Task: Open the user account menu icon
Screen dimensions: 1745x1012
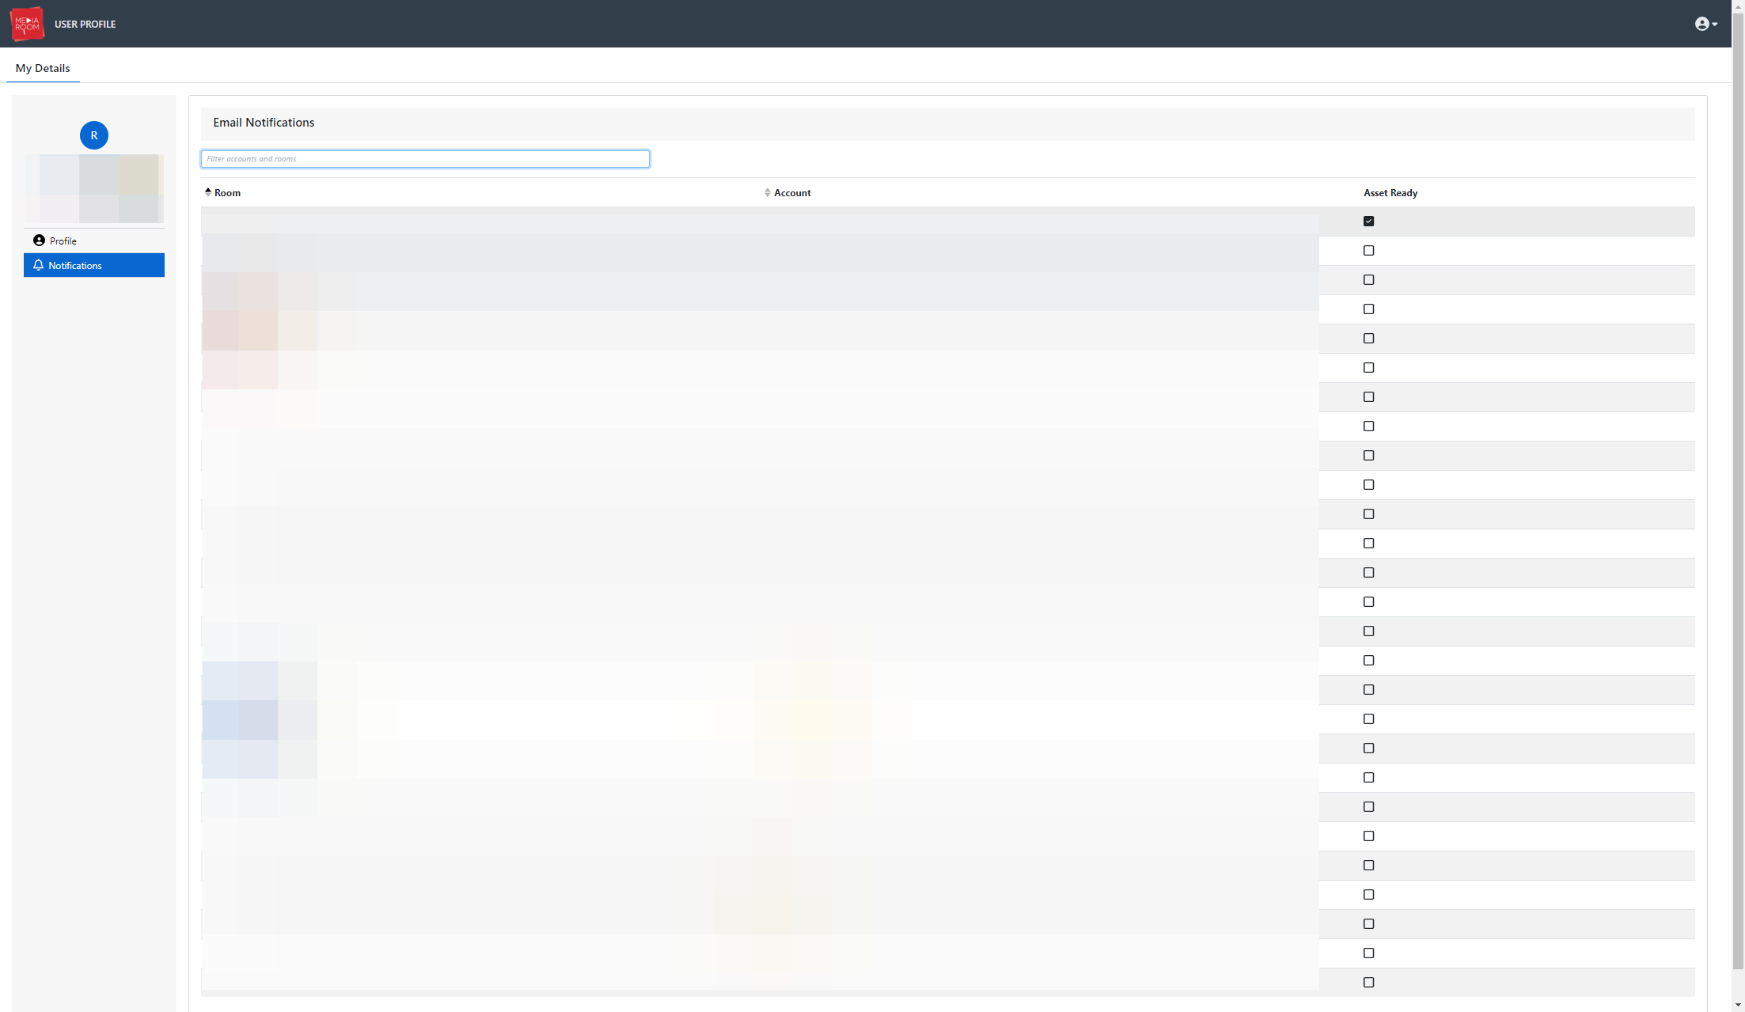Action: tap(1705, 24)
